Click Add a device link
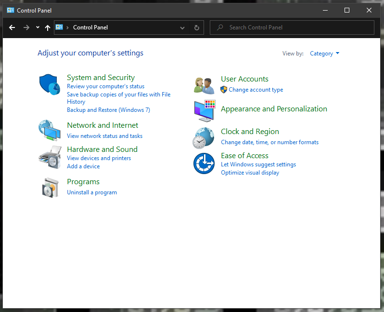This screenshot has height=312, width=384. tap(83, 166)
